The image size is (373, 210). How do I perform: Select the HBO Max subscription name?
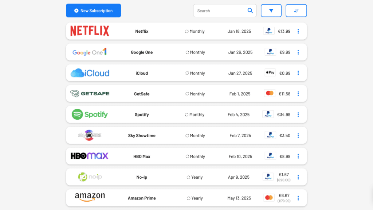(142, 156)
